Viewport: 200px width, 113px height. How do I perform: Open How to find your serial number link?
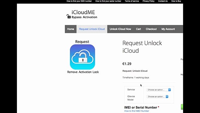click(108, 1)
